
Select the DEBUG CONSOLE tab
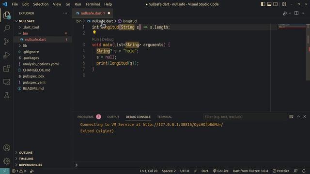pos(138,117)
